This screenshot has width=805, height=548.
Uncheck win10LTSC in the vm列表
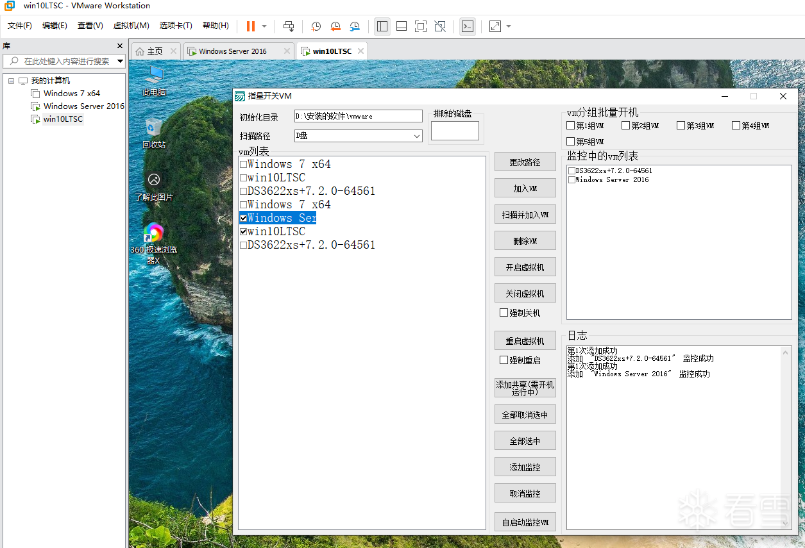point(244,231)
